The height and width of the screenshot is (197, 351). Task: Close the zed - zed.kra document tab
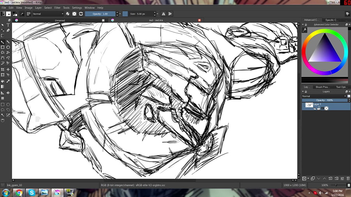pyautogui.click(x=199, y=20)
